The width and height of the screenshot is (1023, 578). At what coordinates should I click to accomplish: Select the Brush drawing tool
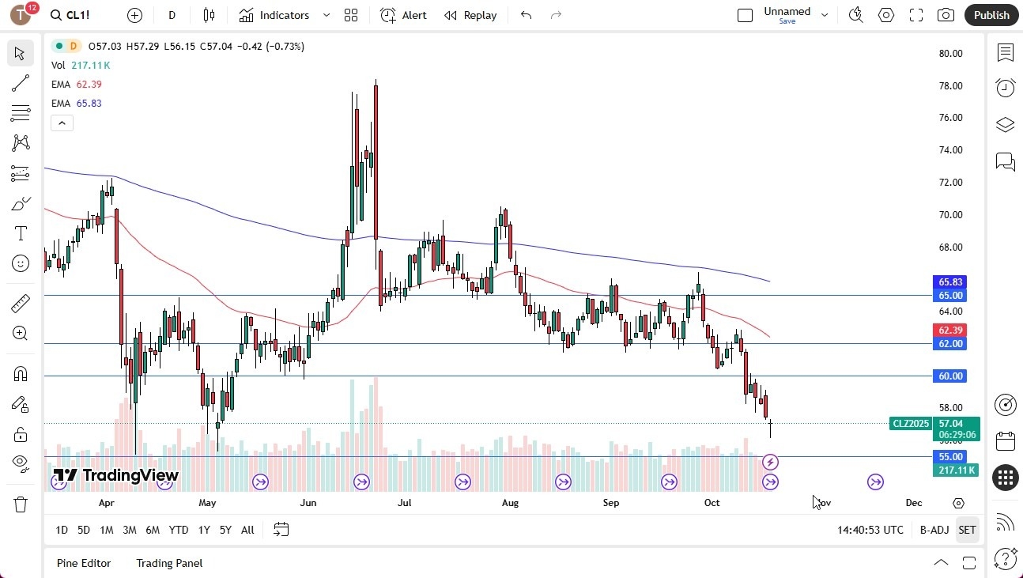pyautogui.click(x=20, y=202)
